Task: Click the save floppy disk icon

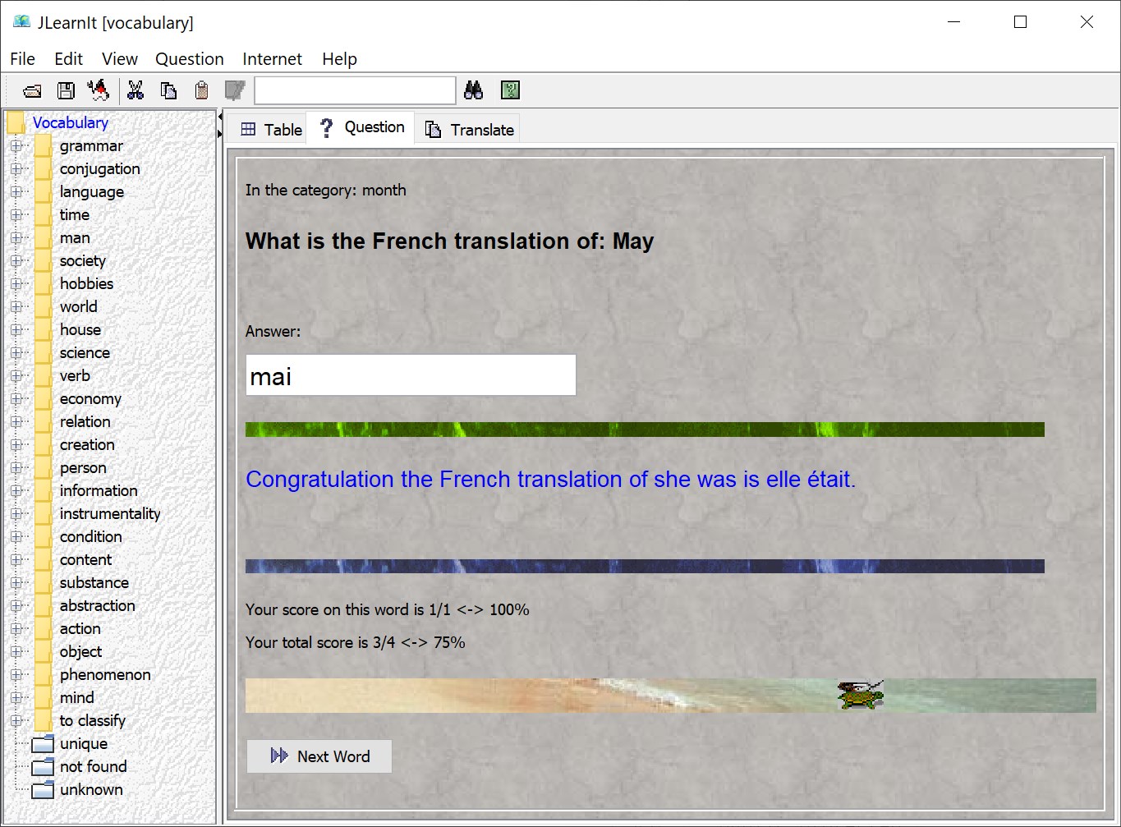Action: [66, 90]
